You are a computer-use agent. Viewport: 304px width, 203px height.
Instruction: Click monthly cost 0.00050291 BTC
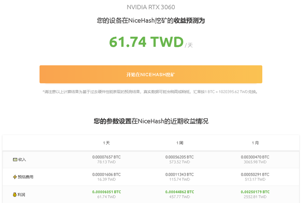point(255,174)
